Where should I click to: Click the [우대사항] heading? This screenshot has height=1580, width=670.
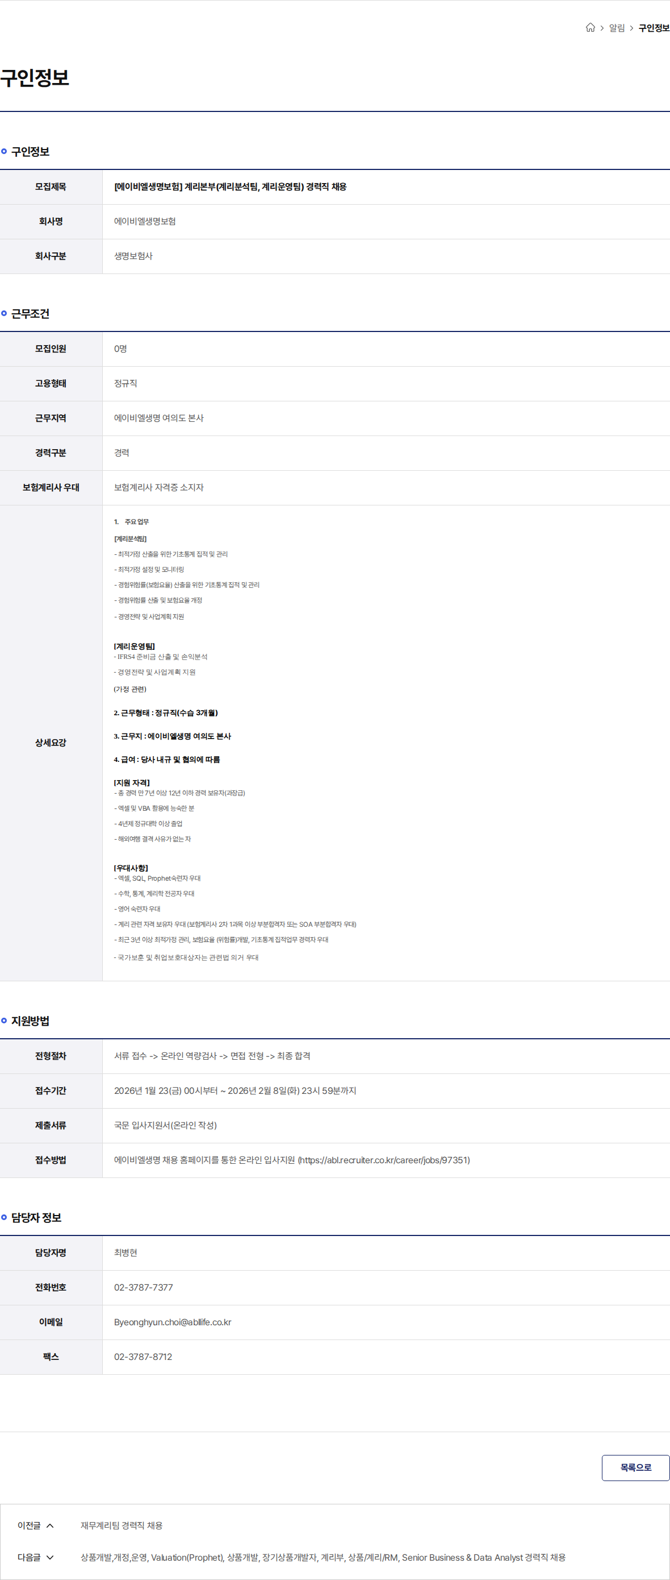click(131, 869)
